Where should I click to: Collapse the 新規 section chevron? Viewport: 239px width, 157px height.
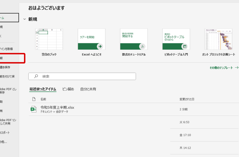[x=25, y=19]
